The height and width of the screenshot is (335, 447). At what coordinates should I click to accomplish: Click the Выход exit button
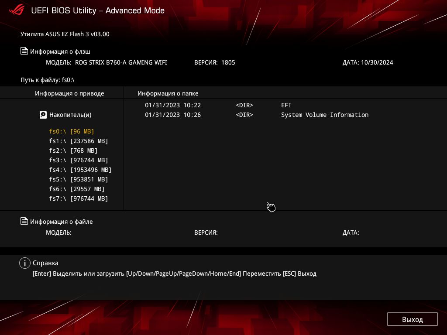click(412, 319)
